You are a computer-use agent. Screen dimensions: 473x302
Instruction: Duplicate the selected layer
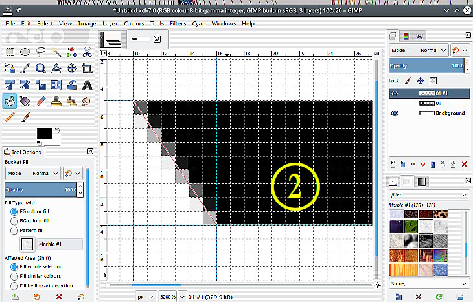[433, 164]
